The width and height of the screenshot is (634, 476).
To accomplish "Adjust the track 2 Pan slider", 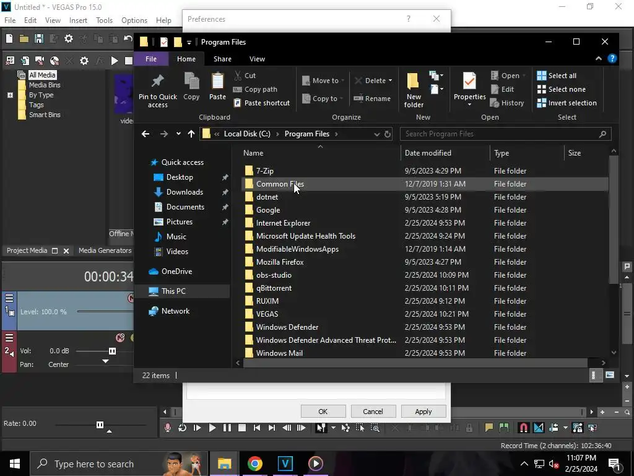I will click(x=105, y=361).
